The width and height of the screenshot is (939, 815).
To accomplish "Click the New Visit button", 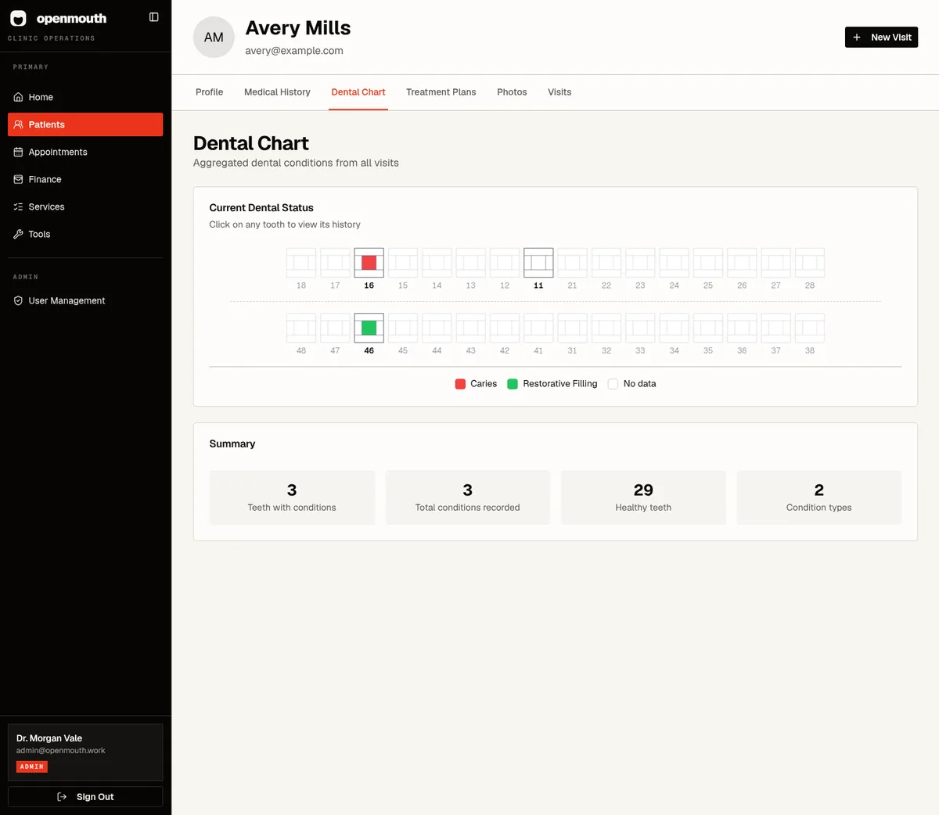I will (x=881, y=37).
